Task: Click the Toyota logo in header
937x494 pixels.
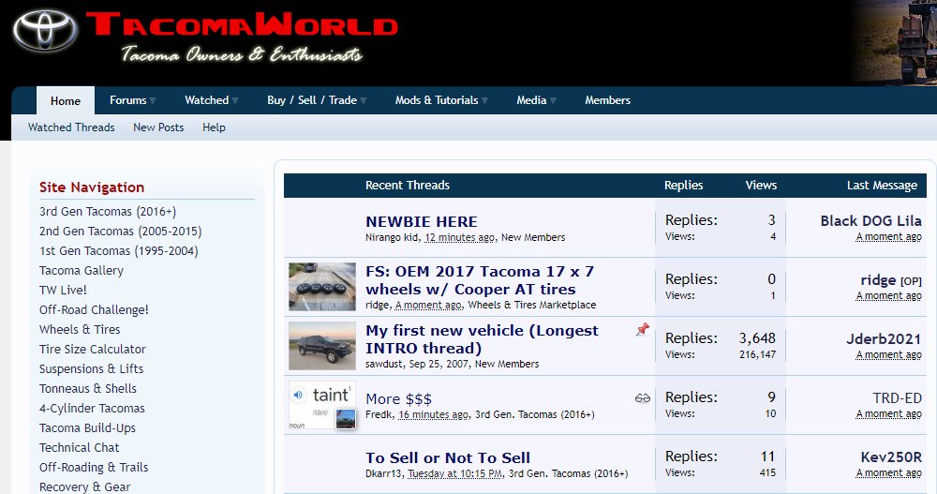Action: 45,31
